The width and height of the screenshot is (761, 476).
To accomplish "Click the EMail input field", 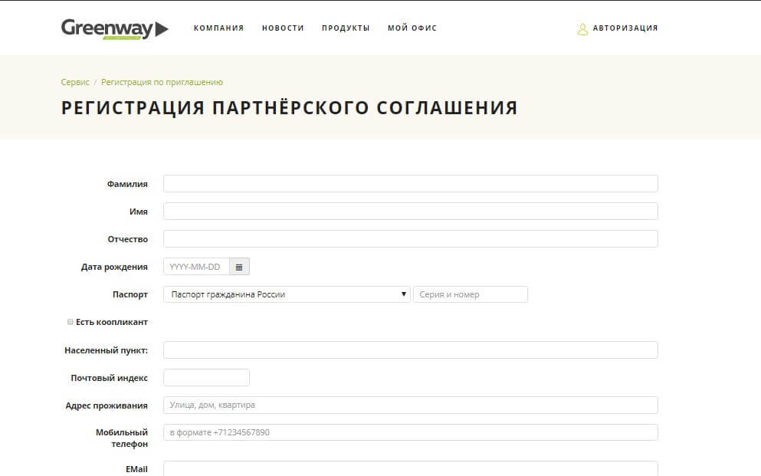I will click(x=411, y=469).
